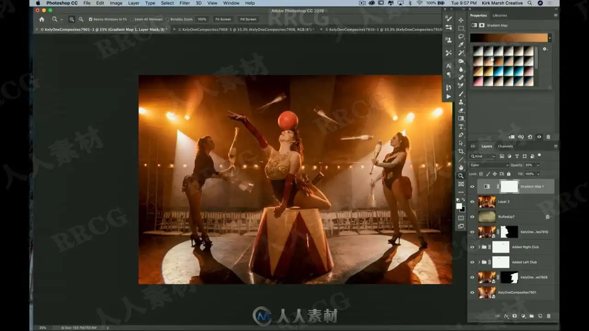Open the Filter menu
Viewport: 589px width, 331px height.
[185, 3]
